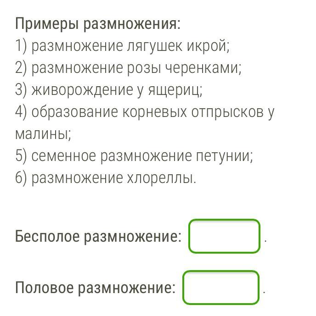Click line 5 семенное размножение петунии
The height and width of the screenshot is (316, 316).
134,156
